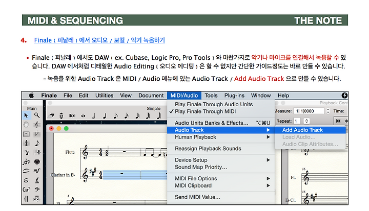Select the Key Signature tool

click(37, 134)
